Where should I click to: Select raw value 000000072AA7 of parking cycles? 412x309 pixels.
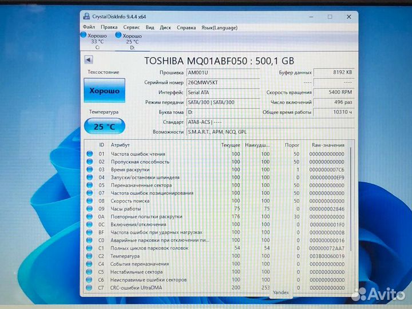(327, 248)
